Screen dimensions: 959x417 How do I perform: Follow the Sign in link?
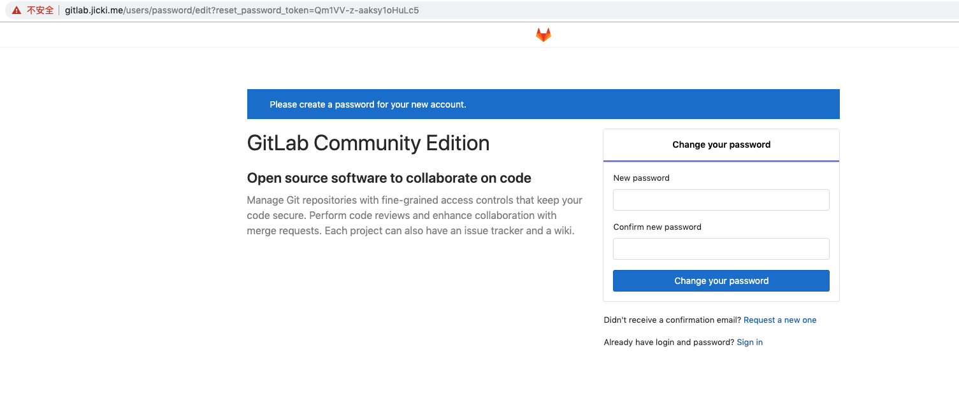point(749,342)
